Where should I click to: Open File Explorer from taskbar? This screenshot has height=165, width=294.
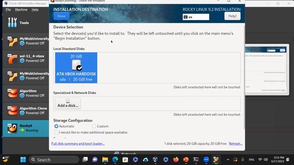coord(105,159)
